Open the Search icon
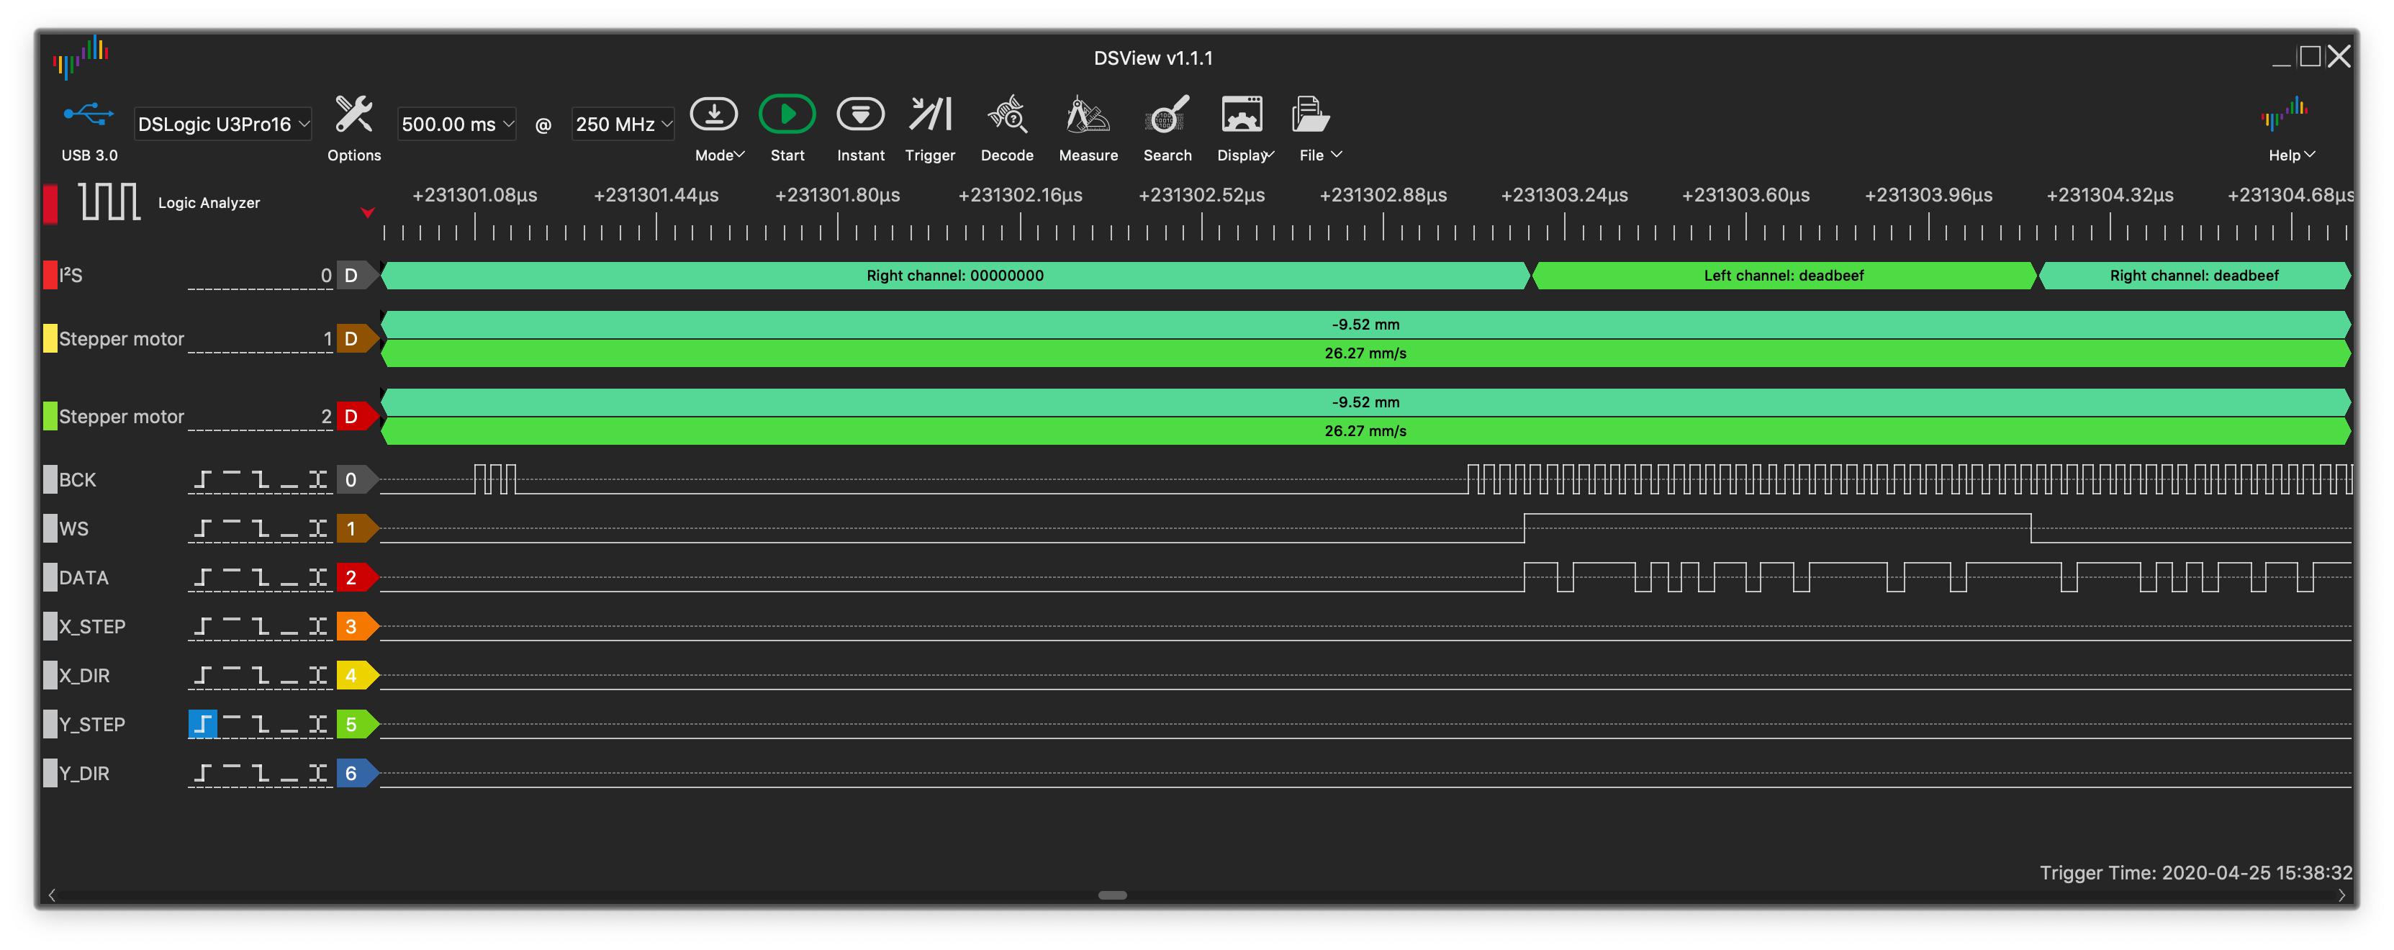Screen dimensions: 2394x950 [x=1166, y=116]
